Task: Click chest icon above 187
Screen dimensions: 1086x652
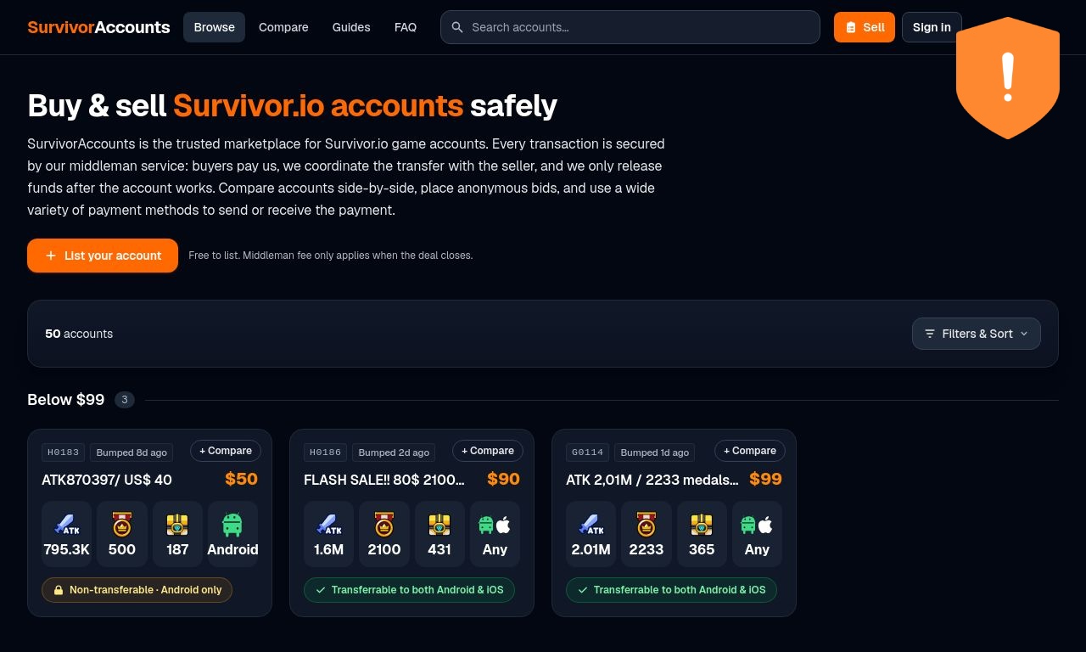Action: (177, 525)
